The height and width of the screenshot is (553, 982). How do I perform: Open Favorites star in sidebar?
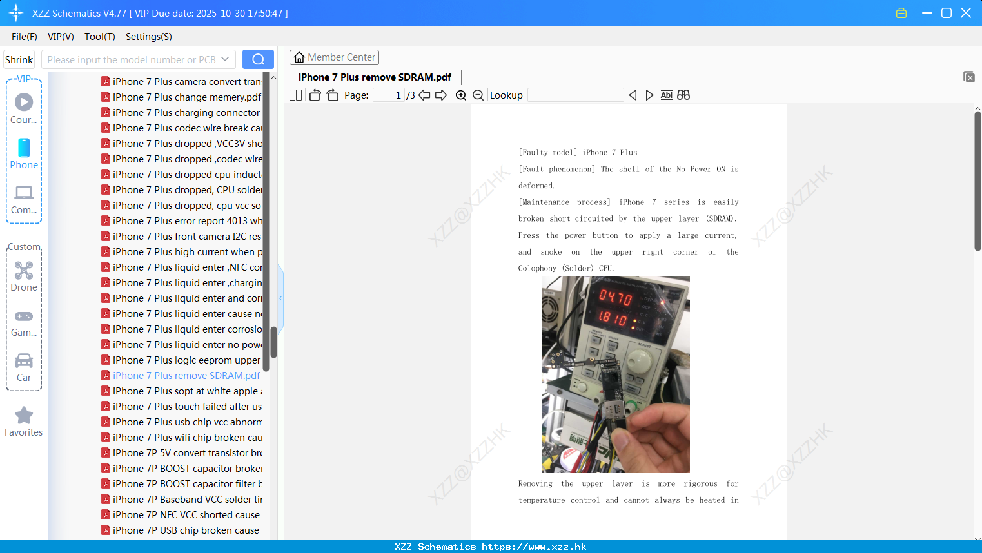(24, 422)
